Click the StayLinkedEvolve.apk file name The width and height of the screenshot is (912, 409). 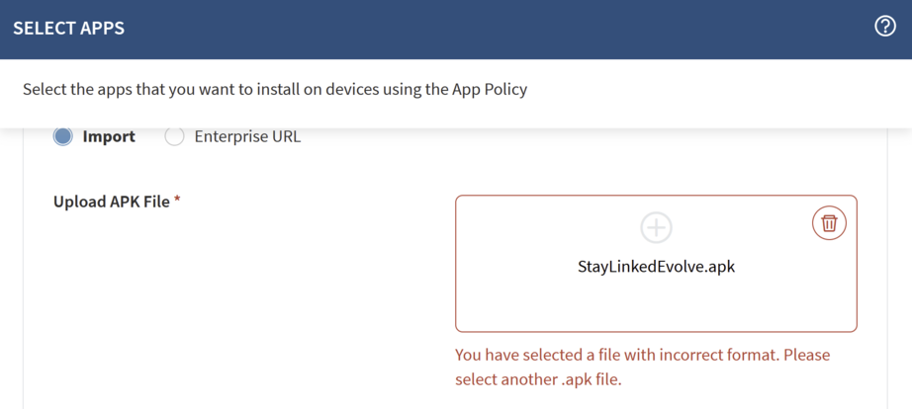pyautogui.click(x=656, y=267)
